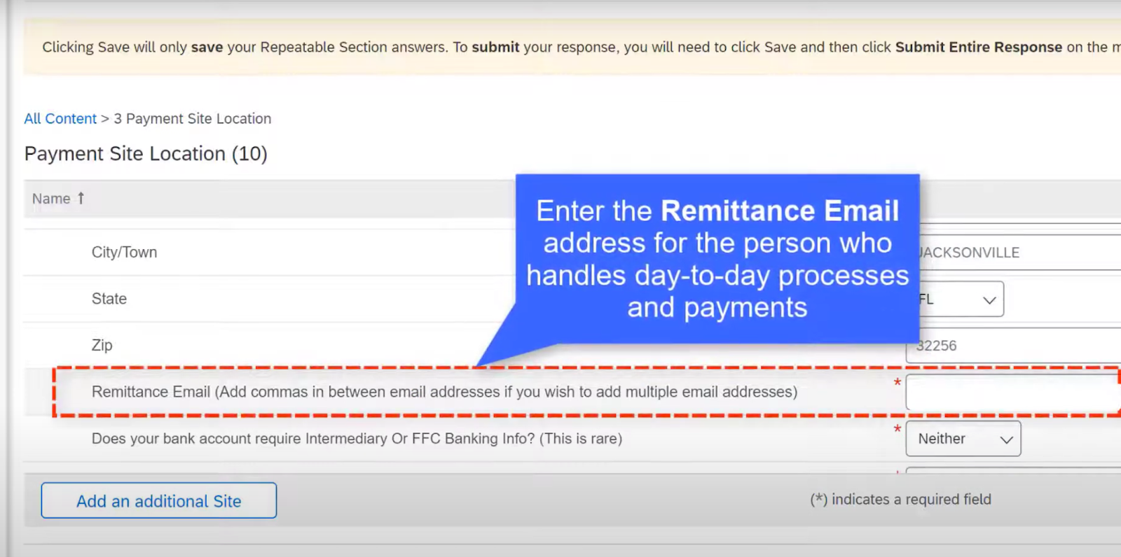Click the red asterisk beside Intermediary banking dropdown
The image size is (1121, 557).
coord(897,429)
